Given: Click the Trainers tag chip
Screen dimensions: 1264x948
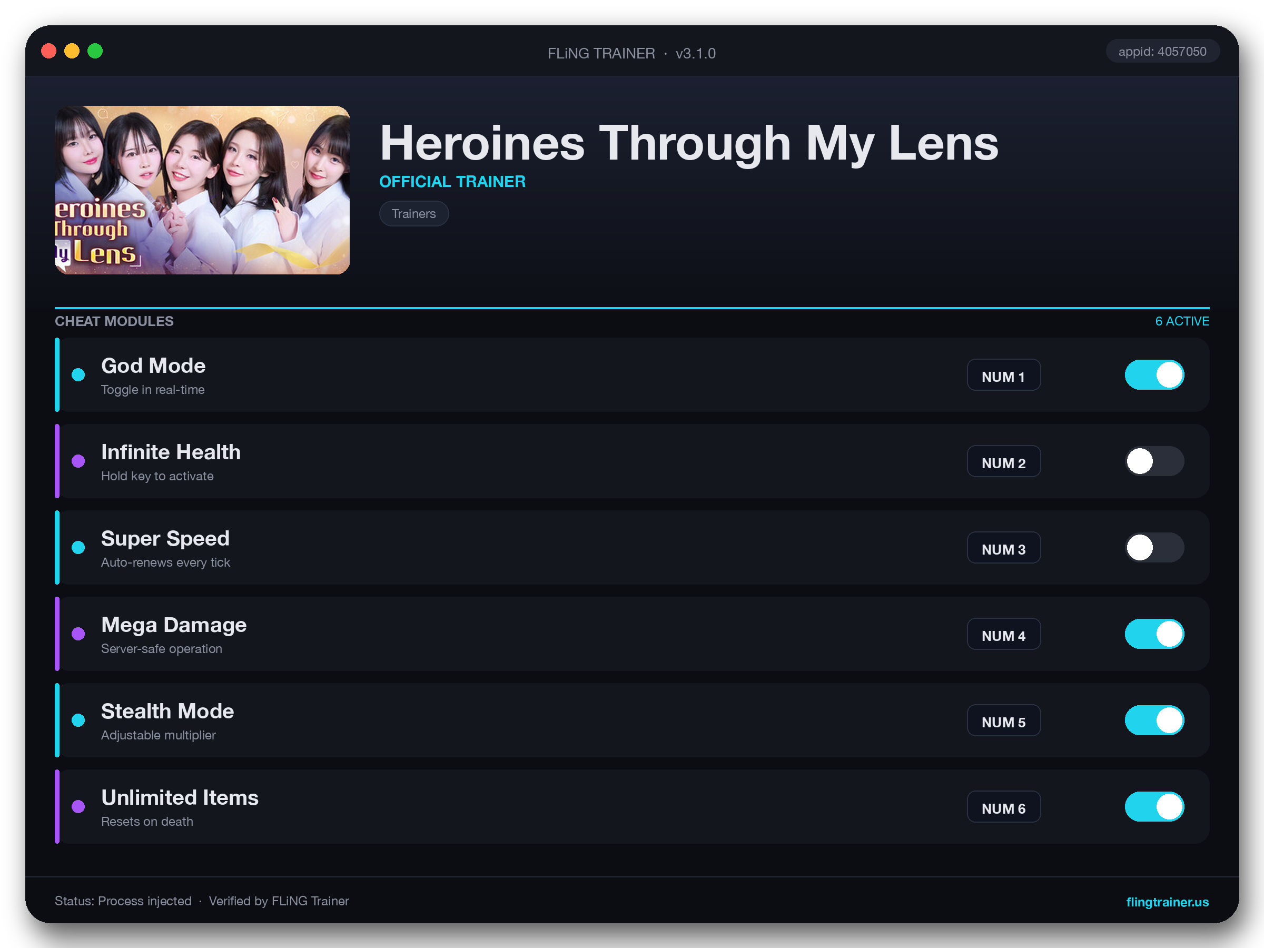Looking at the screenshot, I should [414, 214].
